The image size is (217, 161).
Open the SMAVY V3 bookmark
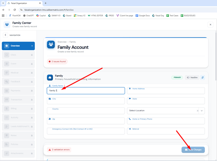[54, 16]
